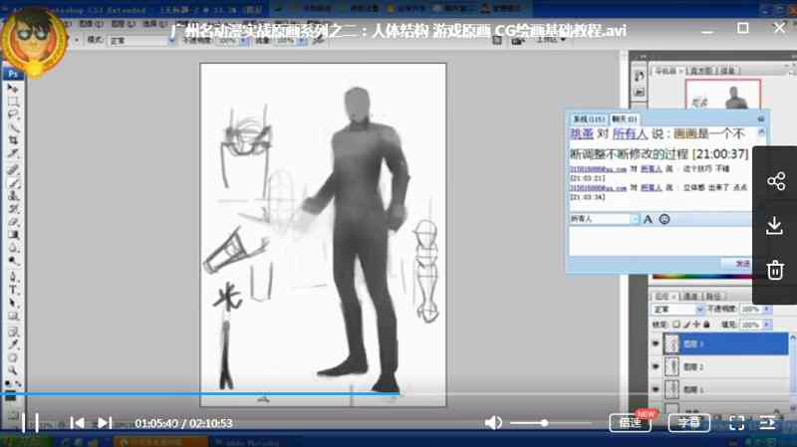797x447 pixels.
Task: Go to the previous video
Action: tap(77, 423)
